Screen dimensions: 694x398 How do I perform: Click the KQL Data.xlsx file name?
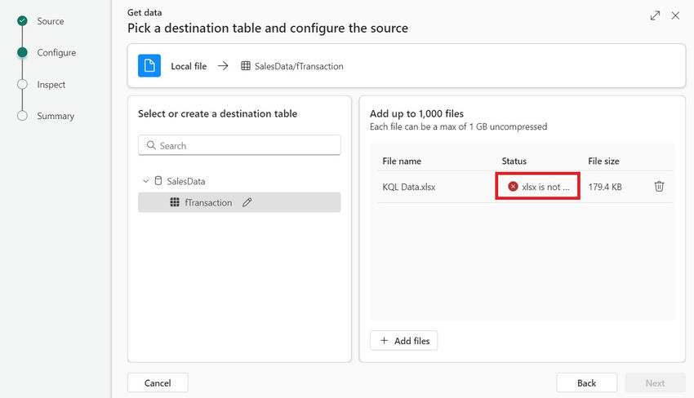coord(409,187)
